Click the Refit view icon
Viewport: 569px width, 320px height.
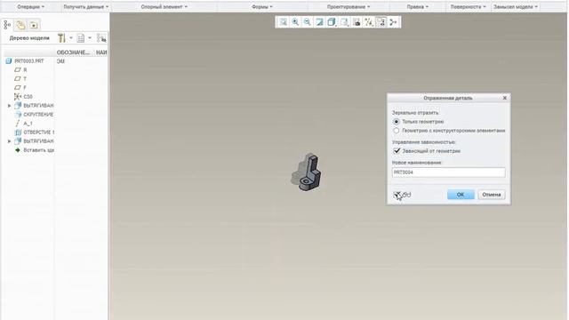[x=284, y=22]
